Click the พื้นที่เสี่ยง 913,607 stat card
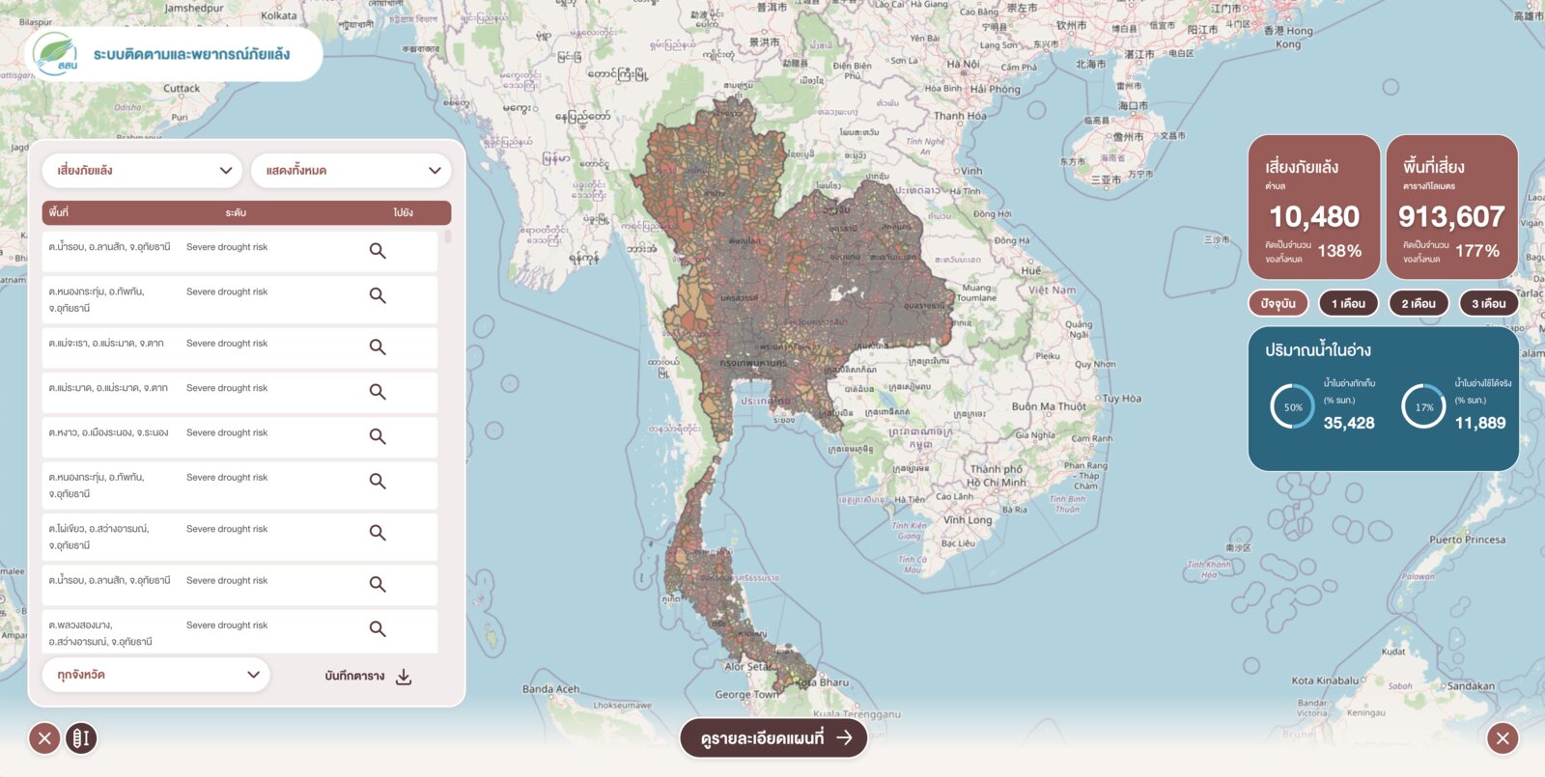 (1452, 208)
